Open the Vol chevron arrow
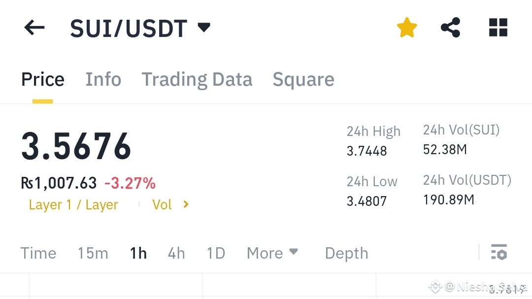The width and height of the screenshot is (532, 299). 186,204
